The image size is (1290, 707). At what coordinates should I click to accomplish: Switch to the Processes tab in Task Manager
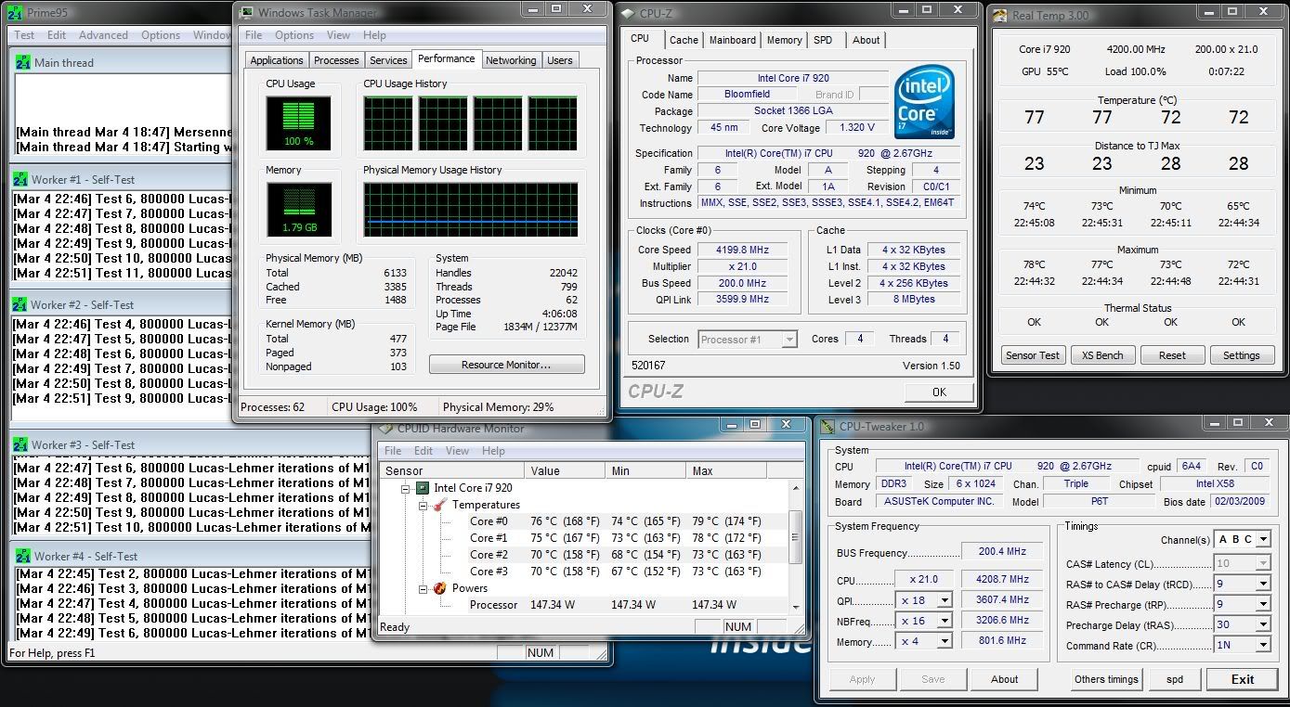336,60
